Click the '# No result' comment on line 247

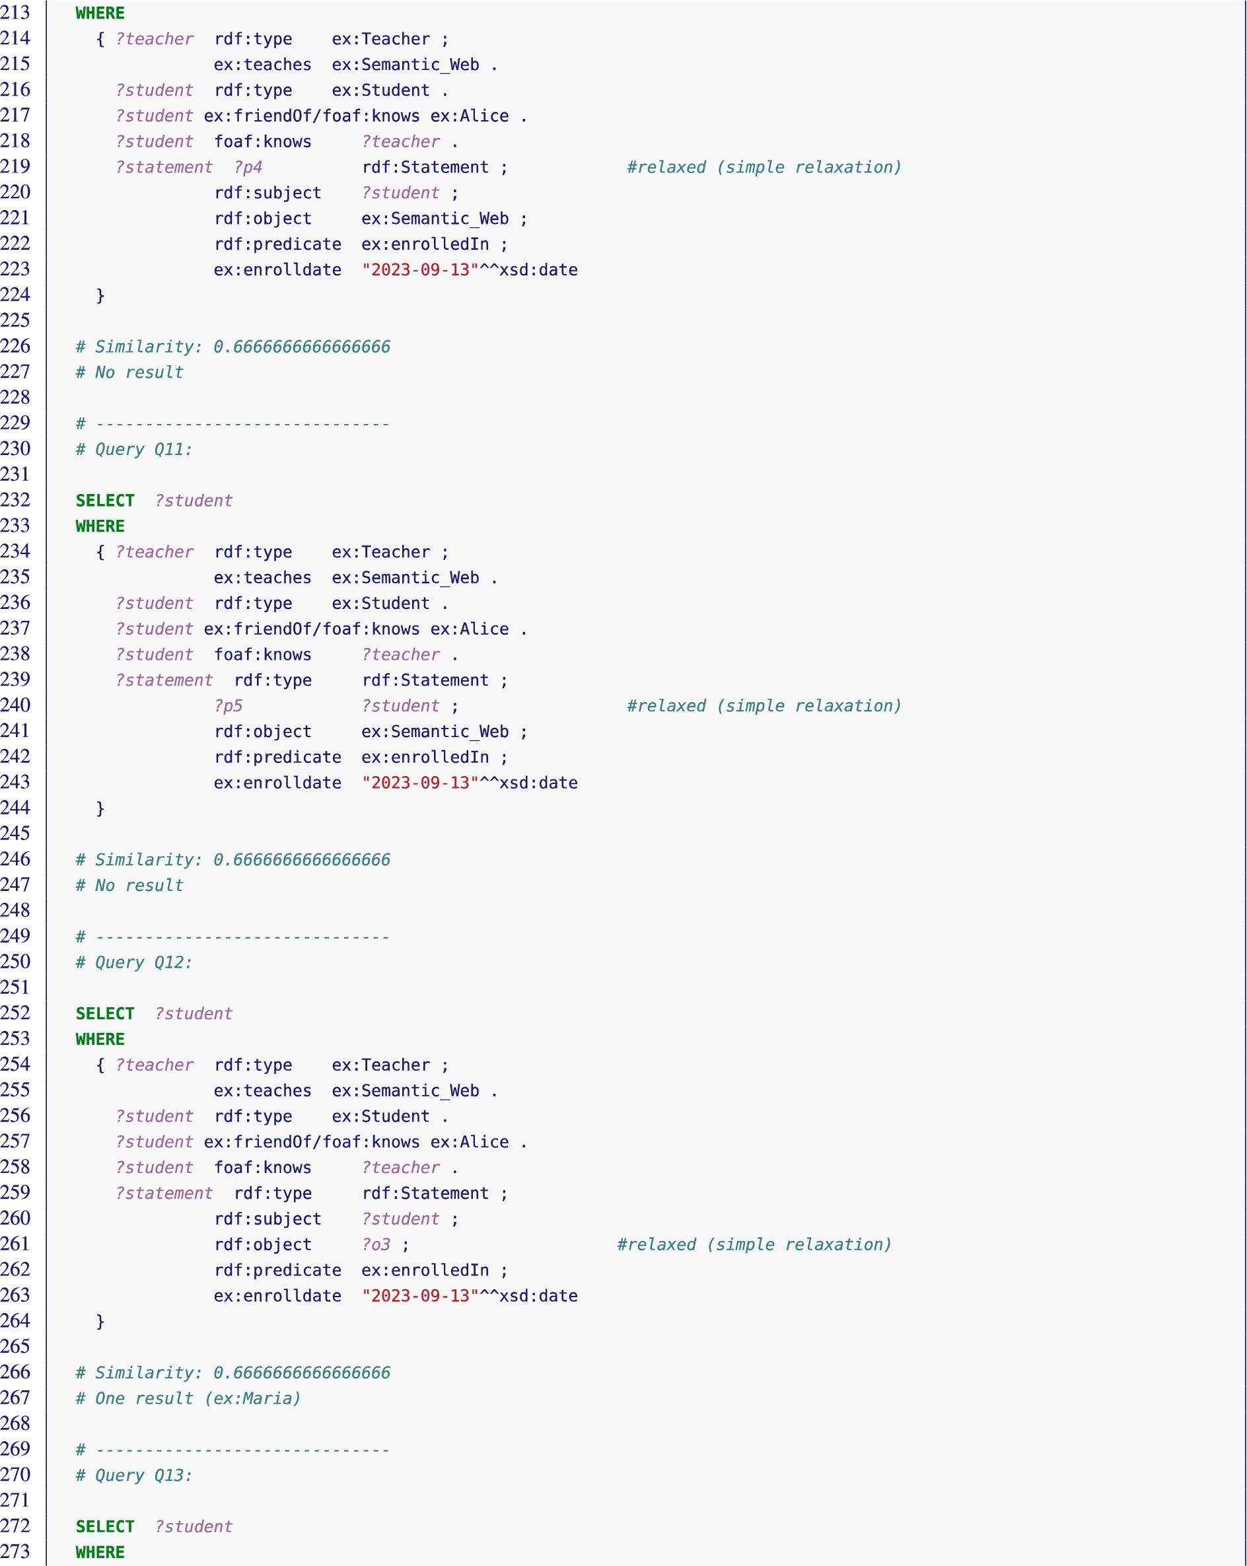click(x=130, y=886)
